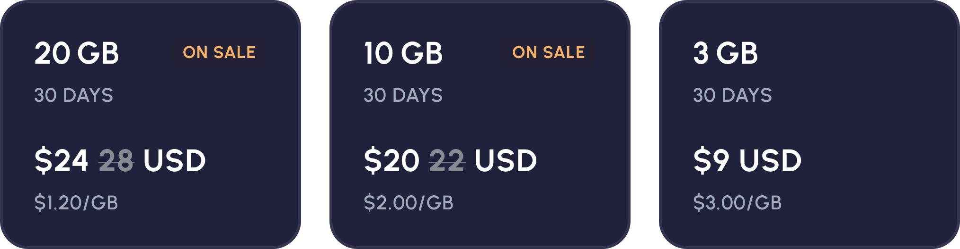Click the 20 GB heading

77,53
